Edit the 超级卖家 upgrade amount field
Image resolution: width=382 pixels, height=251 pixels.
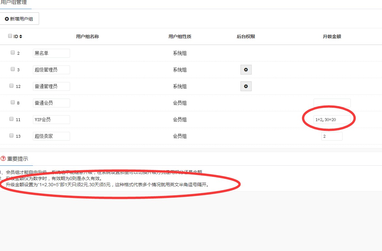(332, 136)
